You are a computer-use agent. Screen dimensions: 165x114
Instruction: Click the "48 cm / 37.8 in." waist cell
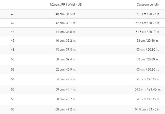66,50
